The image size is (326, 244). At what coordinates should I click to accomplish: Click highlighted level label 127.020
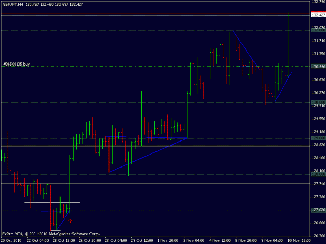point(318,210)
